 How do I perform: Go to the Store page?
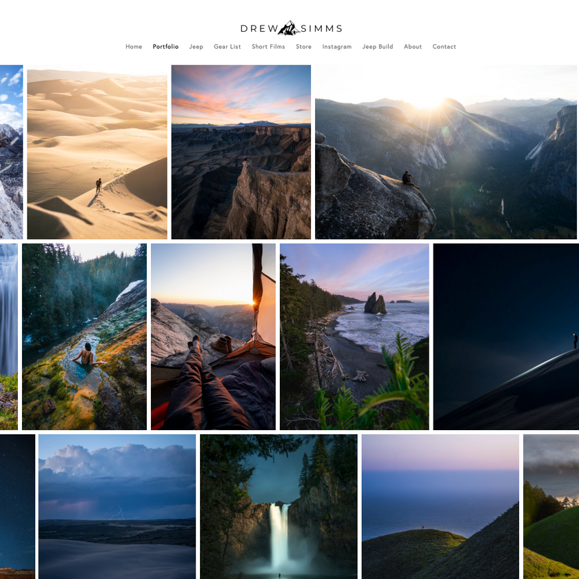click(303, 46)
